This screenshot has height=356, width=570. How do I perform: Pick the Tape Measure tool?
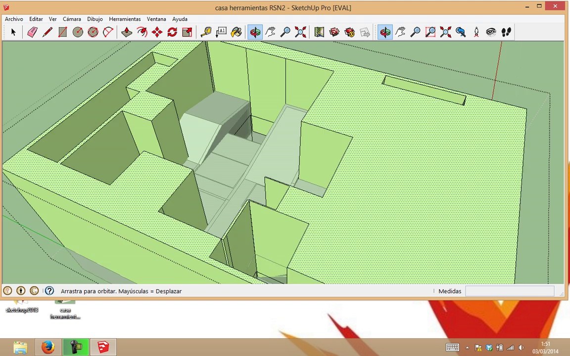[206, 32]
